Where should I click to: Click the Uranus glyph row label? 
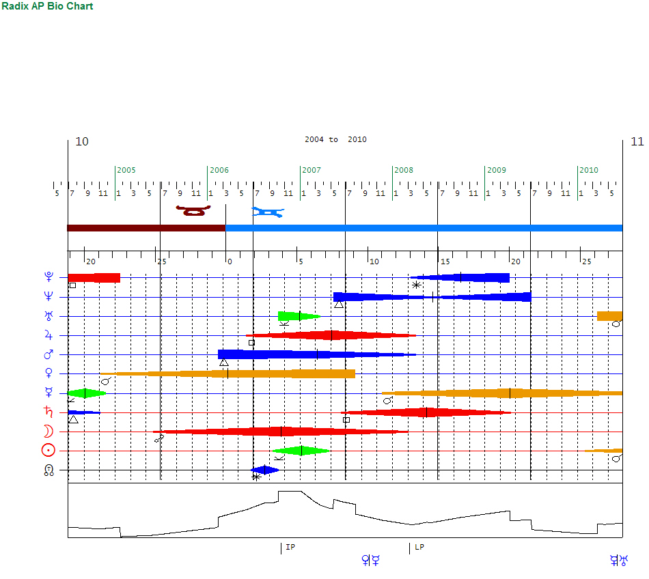coord(49,316)
